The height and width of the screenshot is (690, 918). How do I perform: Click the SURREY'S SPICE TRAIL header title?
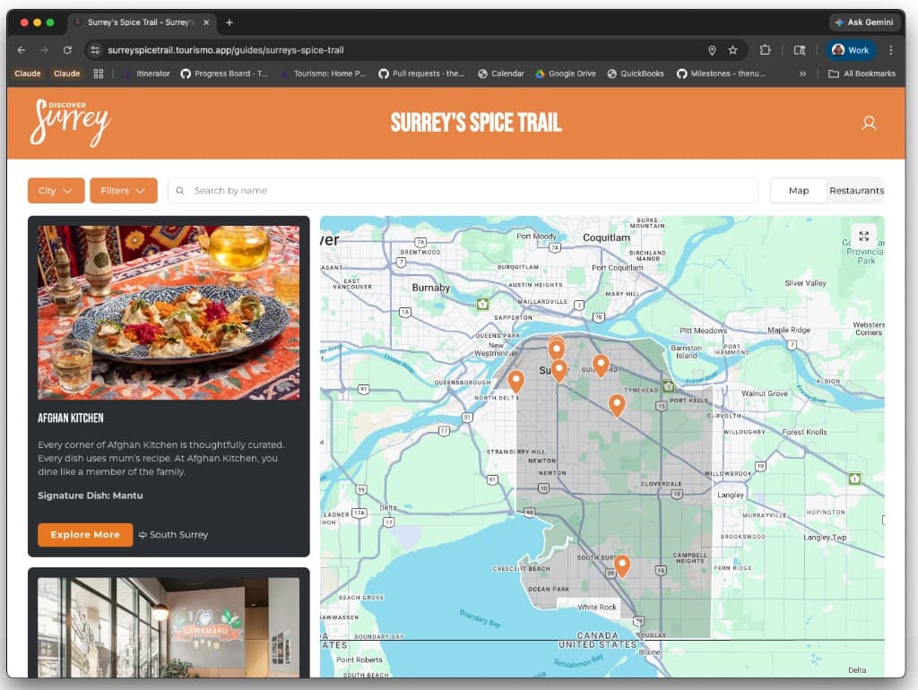tap(476, 123)
